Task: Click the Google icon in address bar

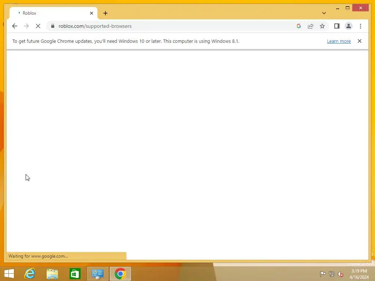Action: [299, 26]
